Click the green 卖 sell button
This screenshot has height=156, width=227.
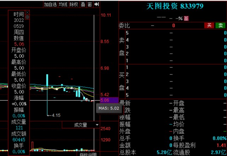click(221, 26)
